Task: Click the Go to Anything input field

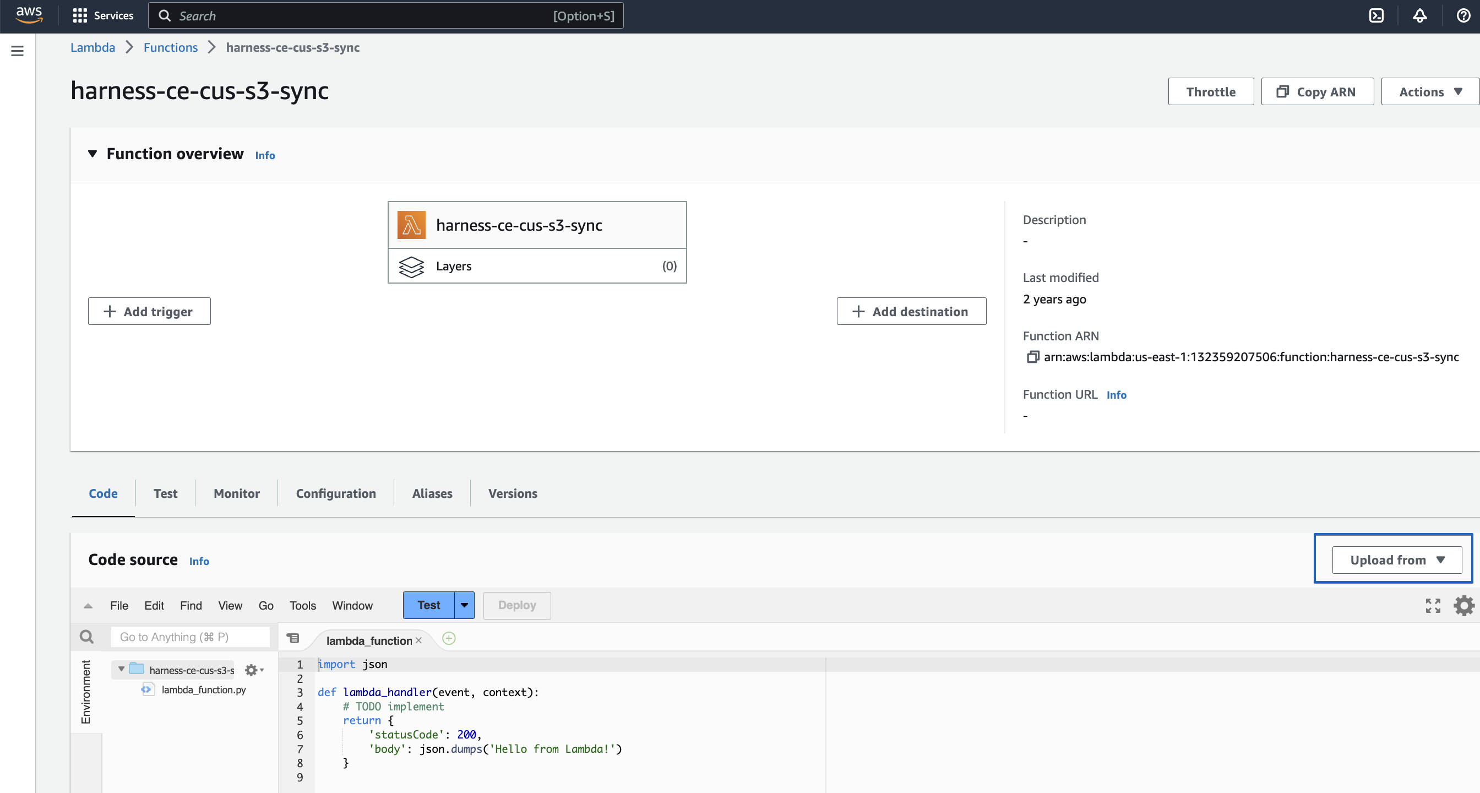Action: pos(189,637)
